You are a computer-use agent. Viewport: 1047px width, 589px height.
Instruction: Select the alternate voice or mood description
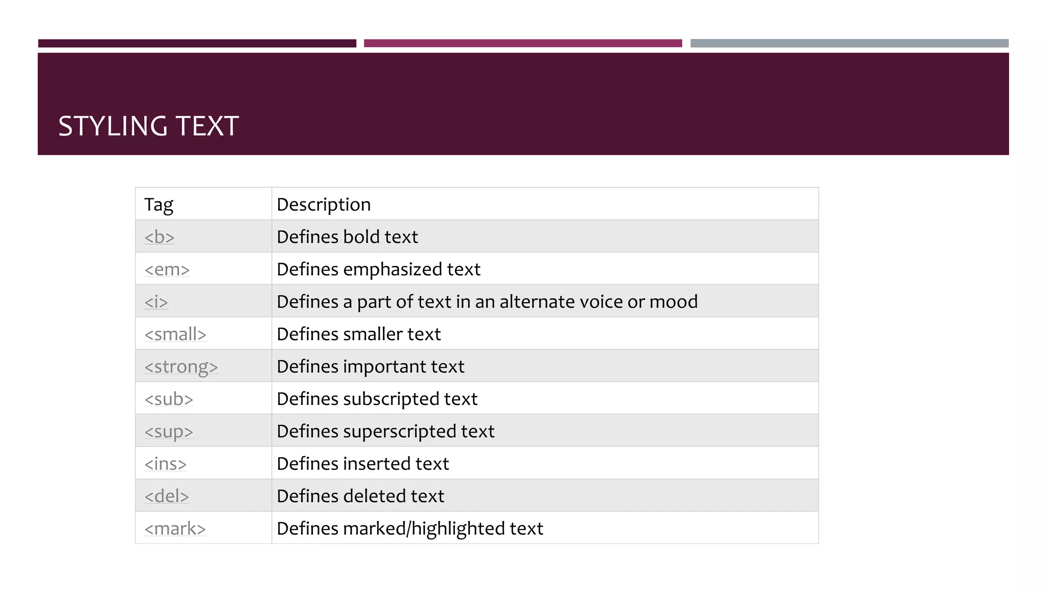[x=487, y=302]
